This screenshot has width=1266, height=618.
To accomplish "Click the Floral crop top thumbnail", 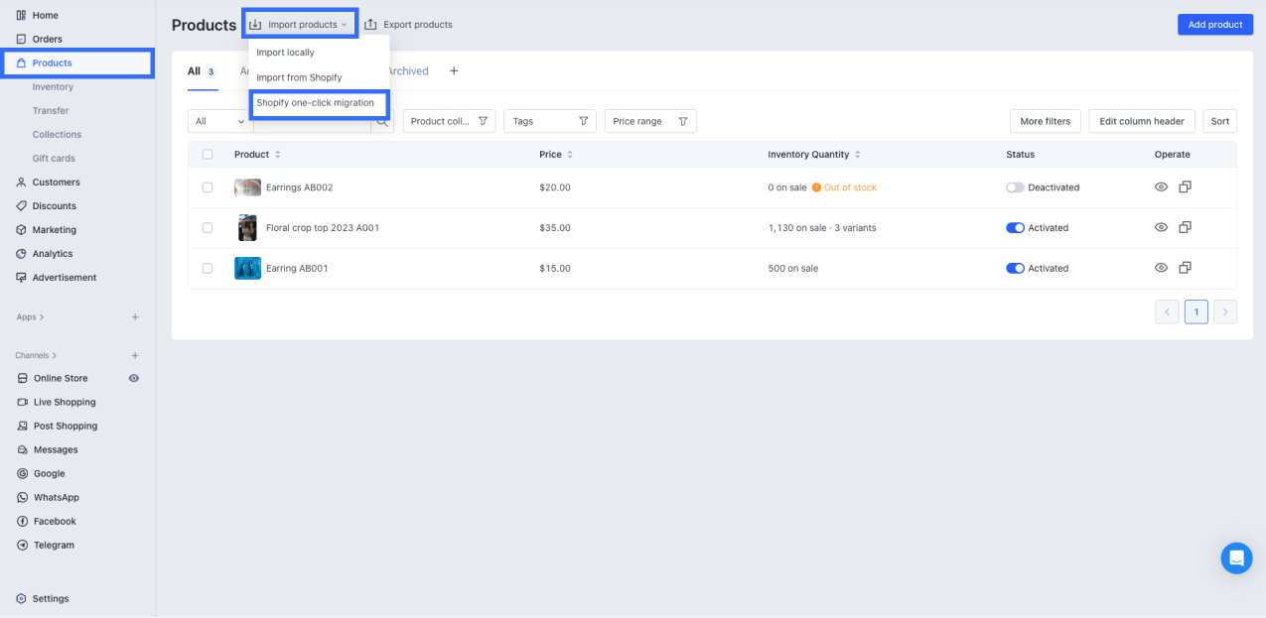I will (247, 228).
